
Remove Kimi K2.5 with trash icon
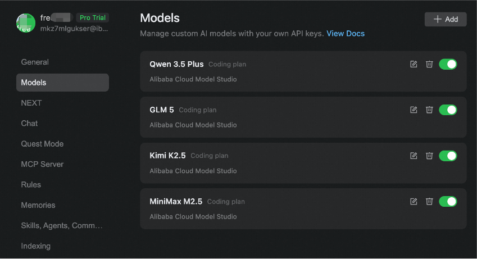429,156
